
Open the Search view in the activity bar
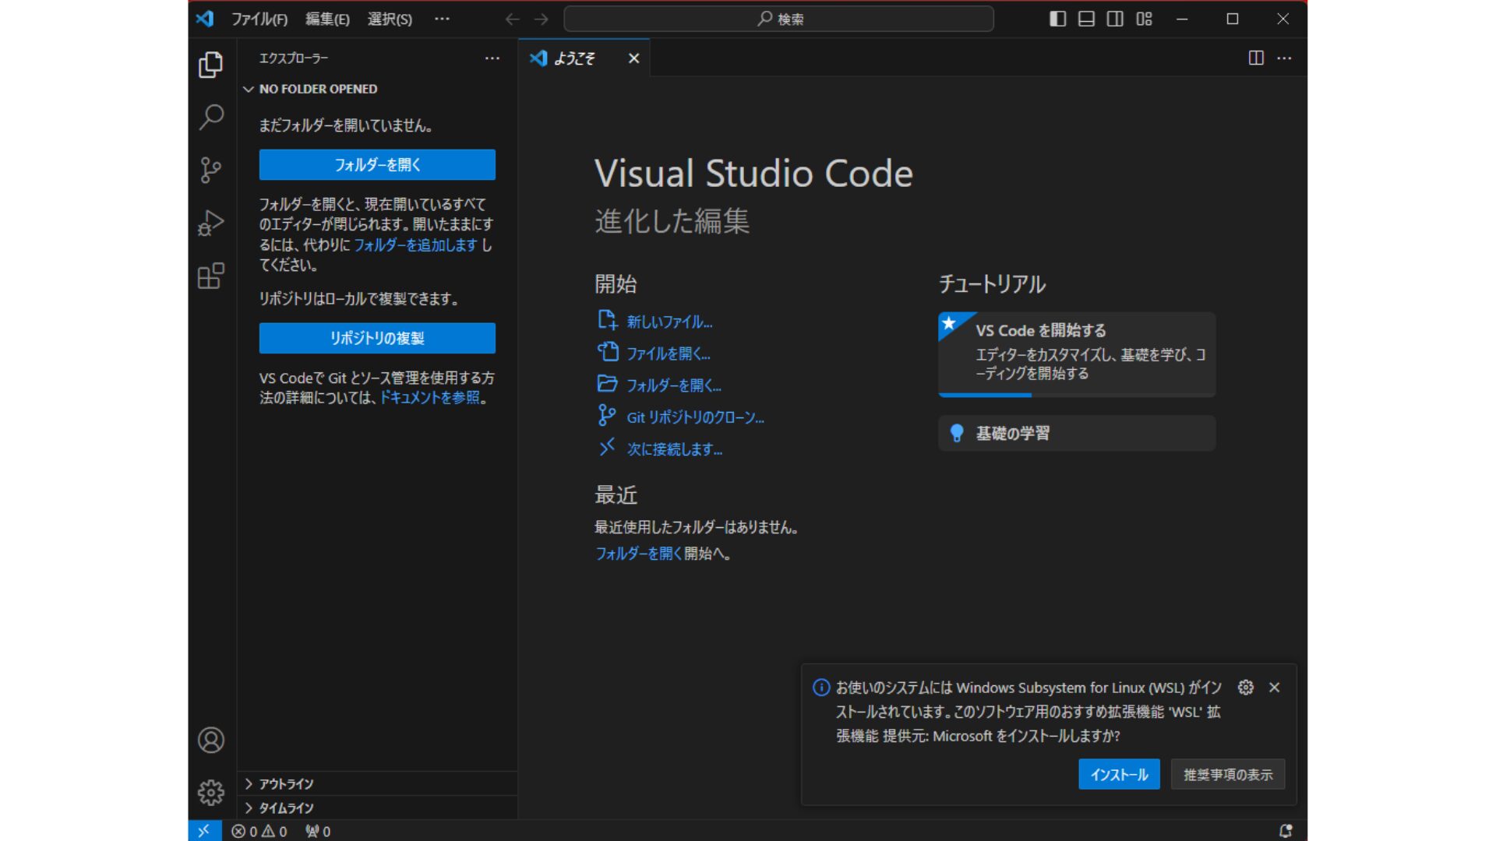pos(210,117)
